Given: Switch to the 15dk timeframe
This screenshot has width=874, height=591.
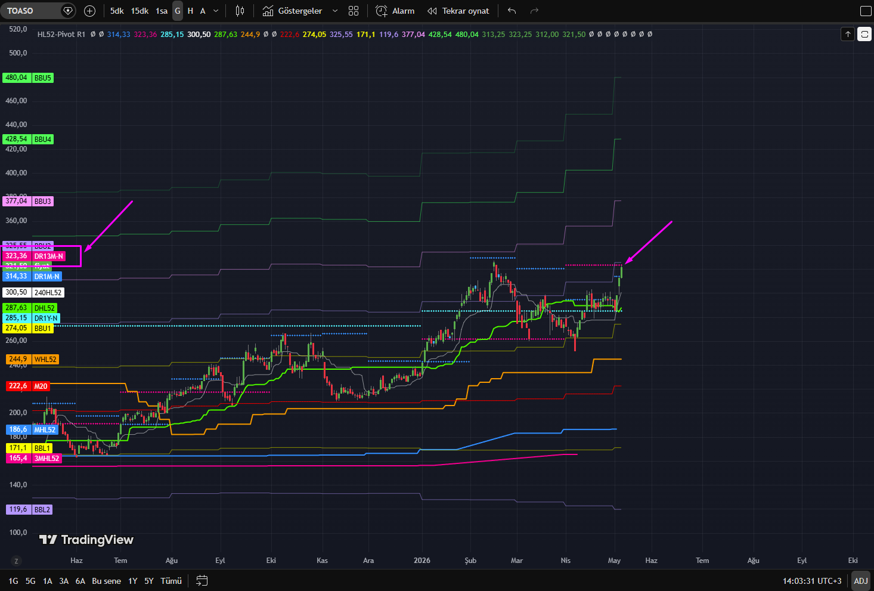Looking at the screenshot, I should click(x=140, y=11).
